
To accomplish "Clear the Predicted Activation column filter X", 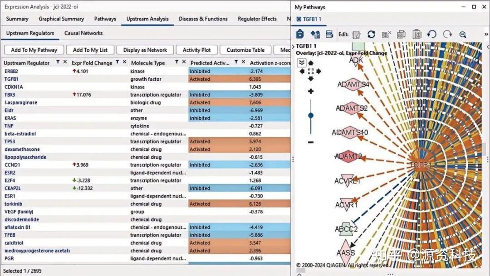I will coord(244,62).
